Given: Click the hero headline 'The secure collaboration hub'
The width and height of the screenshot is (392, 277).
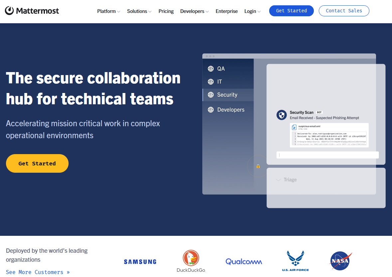Looking at the screenshot, I should click(93, 88).
